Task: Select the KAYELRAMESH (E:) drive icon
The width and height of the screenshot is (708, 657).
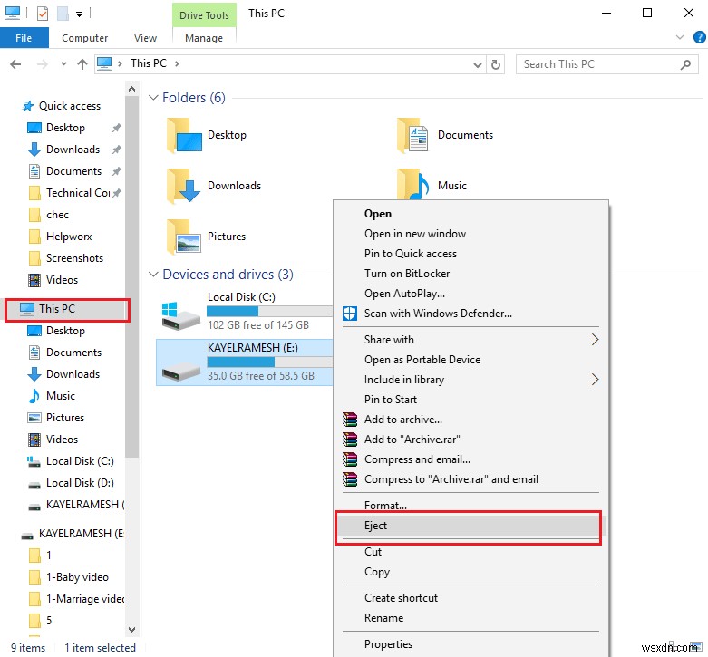Action: pyautogui.click(x=180, y=373)
